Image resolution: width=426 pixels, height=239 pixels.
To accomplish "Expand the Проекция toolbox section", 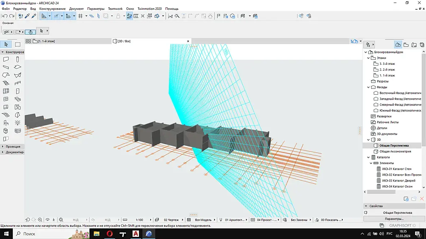I will 3,146.
